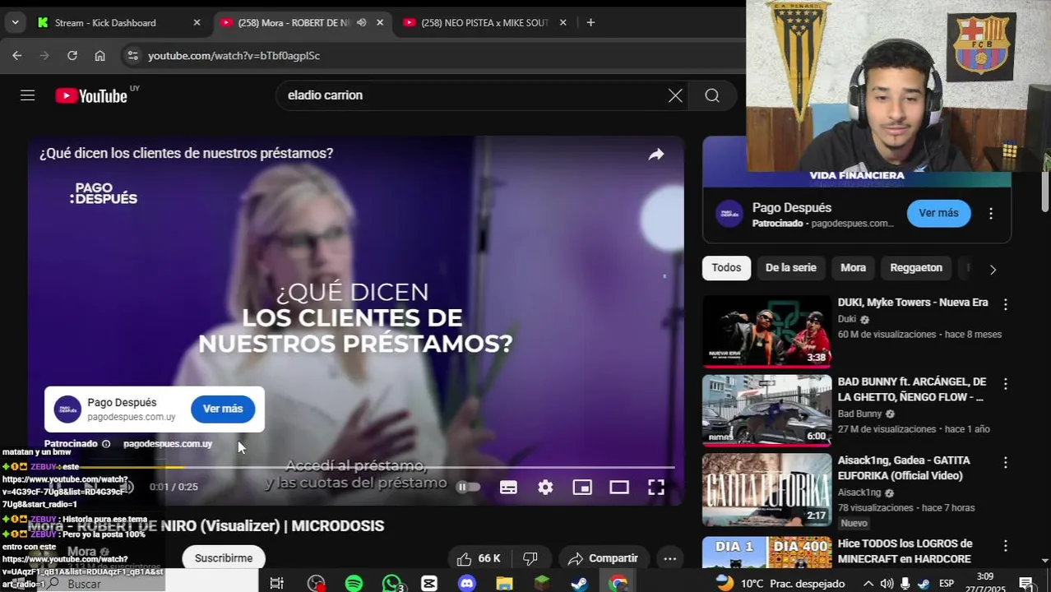Switch to miniplayer mode

point(582,487)
